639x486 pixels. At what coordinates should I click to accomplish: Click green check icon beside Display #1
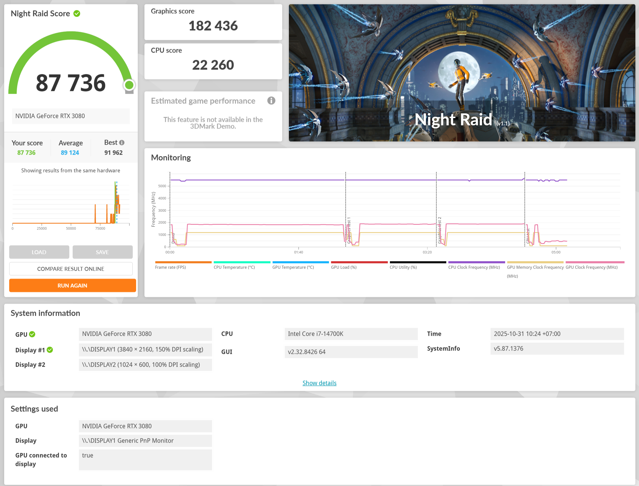tap(50, 350)
